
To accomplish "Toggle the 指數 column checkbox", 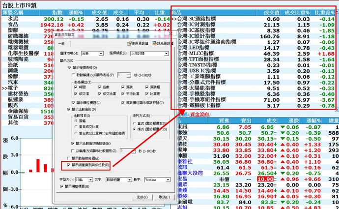I will [x=100, y=87].
